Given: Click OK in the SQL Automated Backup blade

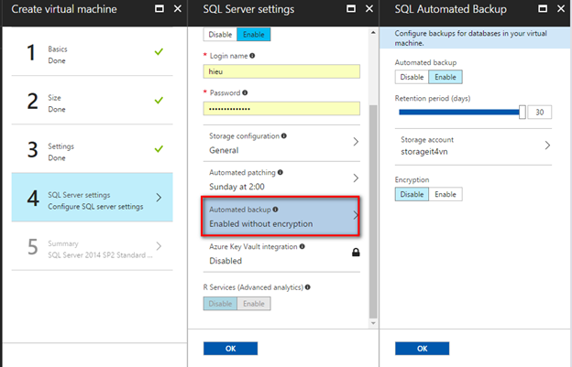Looking at the screenshot, I should (x=422, y=349).
